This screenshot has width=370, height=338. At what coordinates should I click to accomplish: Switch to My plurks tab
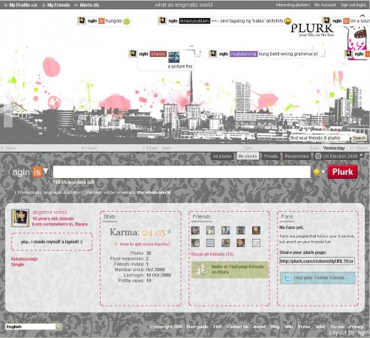(x=248, y=156)
